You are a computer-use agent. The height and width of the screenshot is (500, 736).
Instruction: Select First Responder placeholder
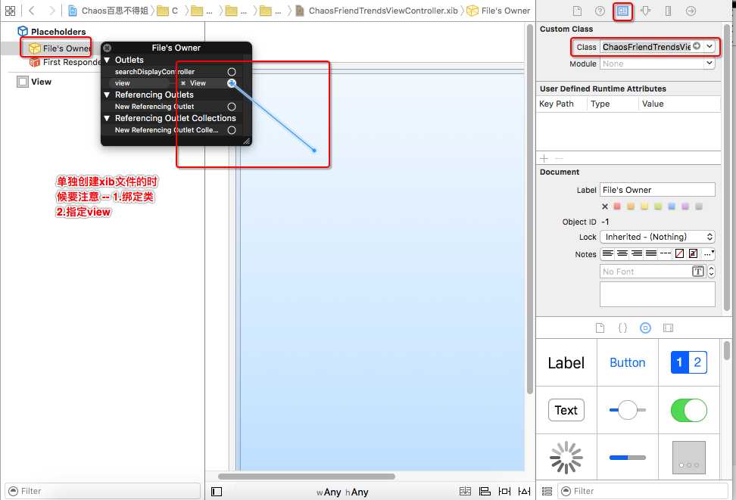click(x=66, y=62)
